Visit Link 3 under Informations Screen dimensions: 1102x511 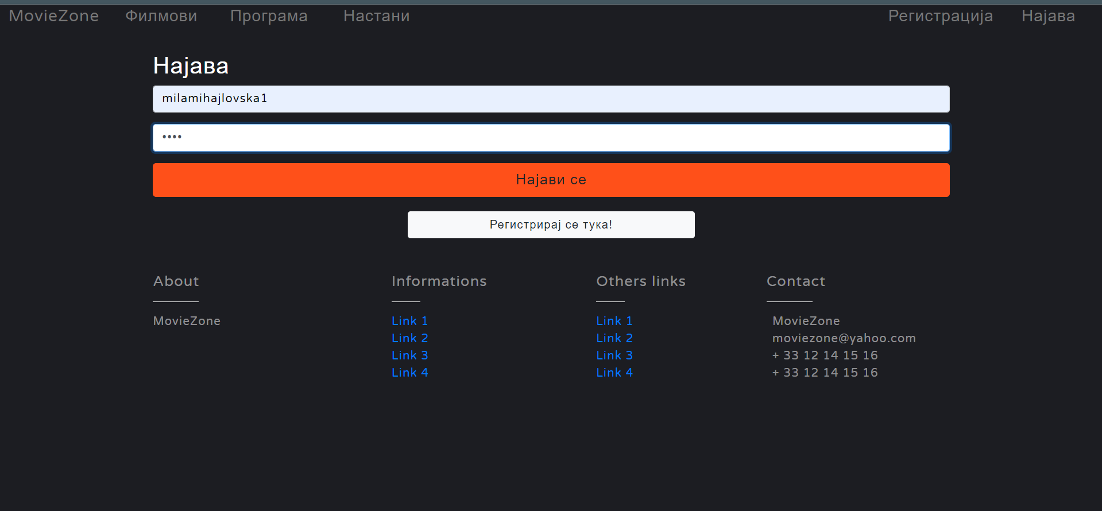coord(409,355)
